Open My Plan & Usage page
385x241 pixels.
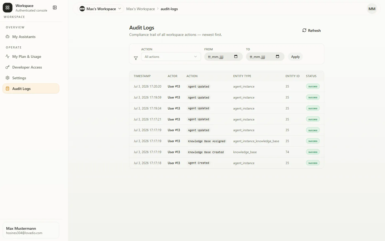[x=31, y=57]
